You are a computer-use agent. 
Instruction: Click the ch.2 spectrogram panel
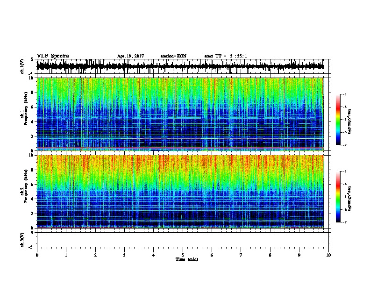(x=180, y=192)
